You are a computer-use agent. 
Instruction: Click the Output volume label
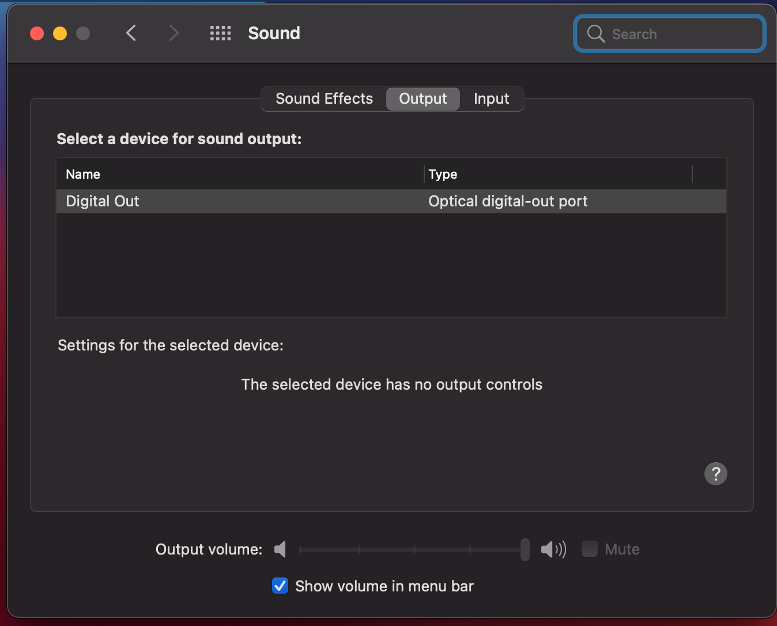[209, 549]
